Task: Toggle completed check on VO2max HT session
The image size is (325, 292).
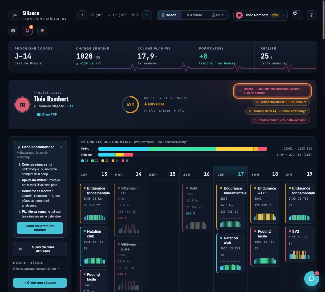Action: 138,187
